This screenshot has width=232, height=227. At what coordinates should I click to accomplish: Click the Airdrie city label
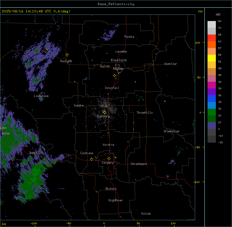tap(109, 145)
